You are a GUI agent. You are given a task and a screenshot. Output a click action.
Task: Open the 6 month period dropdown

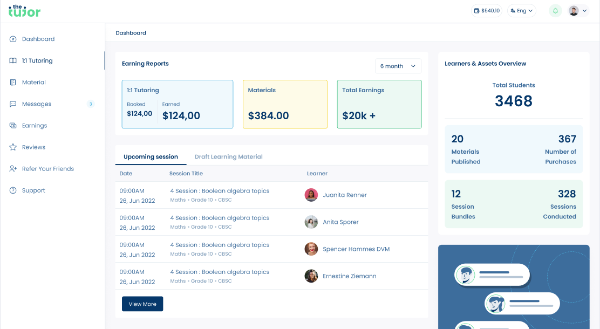coord(398,66)
